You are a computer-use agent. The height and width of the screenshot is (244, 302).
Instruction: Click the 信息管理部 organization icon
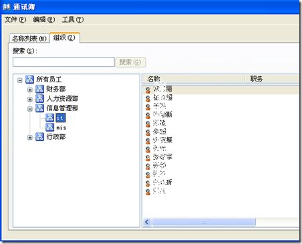pyautogui.click(x=39, y=108)
